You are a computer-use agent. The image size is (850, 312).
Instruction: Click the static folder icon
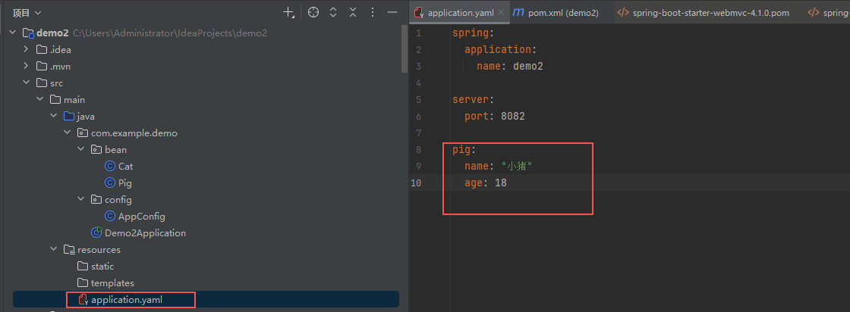tap(83, 267)
